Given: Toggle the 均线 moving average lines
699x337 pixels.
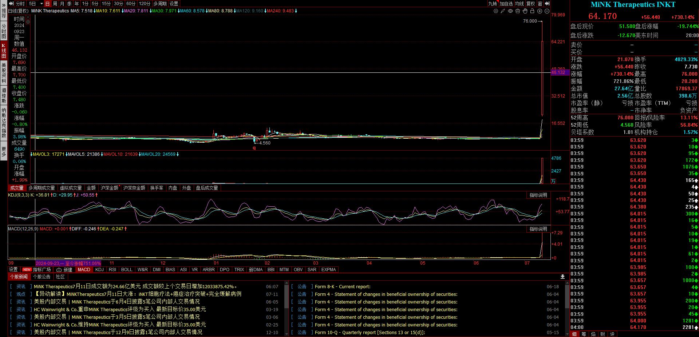Looking at the screenshot, I should (x=520, y=4).
